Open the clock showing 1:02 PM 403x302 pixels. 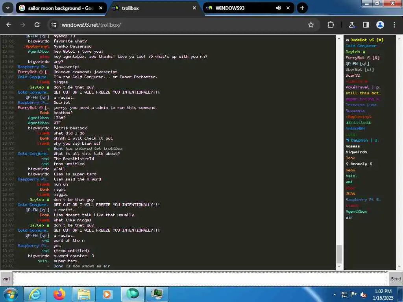pyautogui.click(x=383, y=295)
